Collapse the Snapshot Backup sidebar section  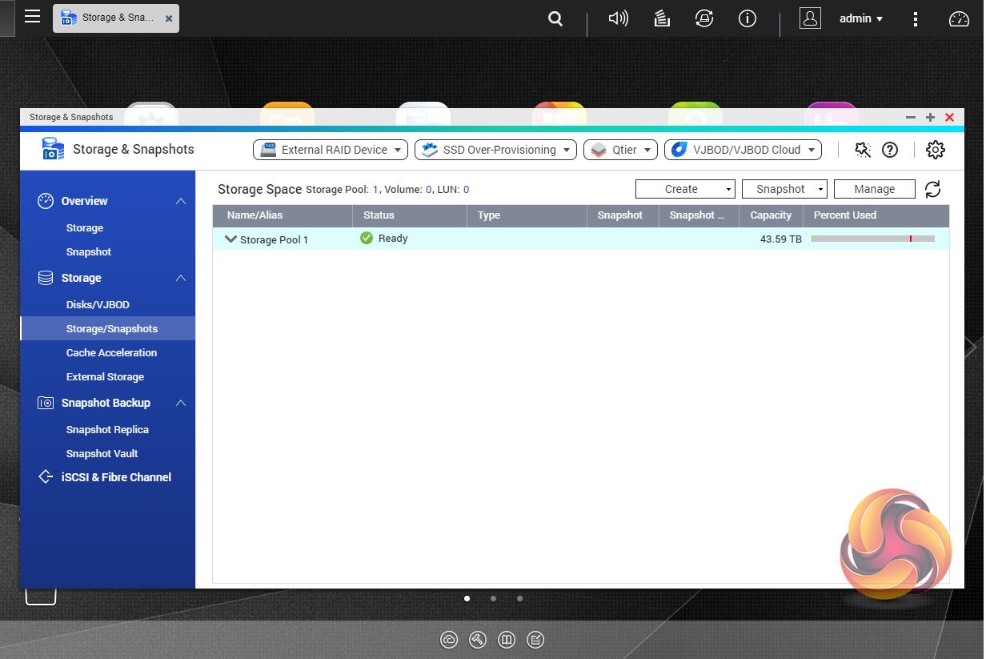pos(181,403)
